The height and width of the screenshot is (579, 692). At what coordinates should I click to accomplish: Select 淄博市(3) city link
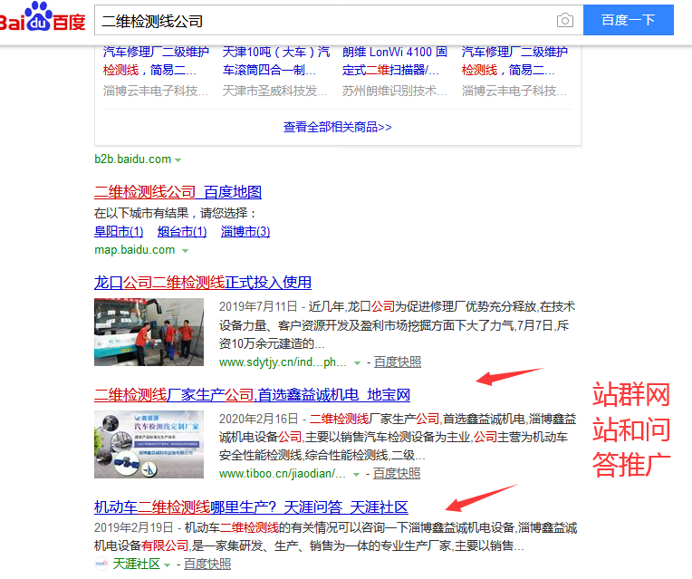click(245, 231)
